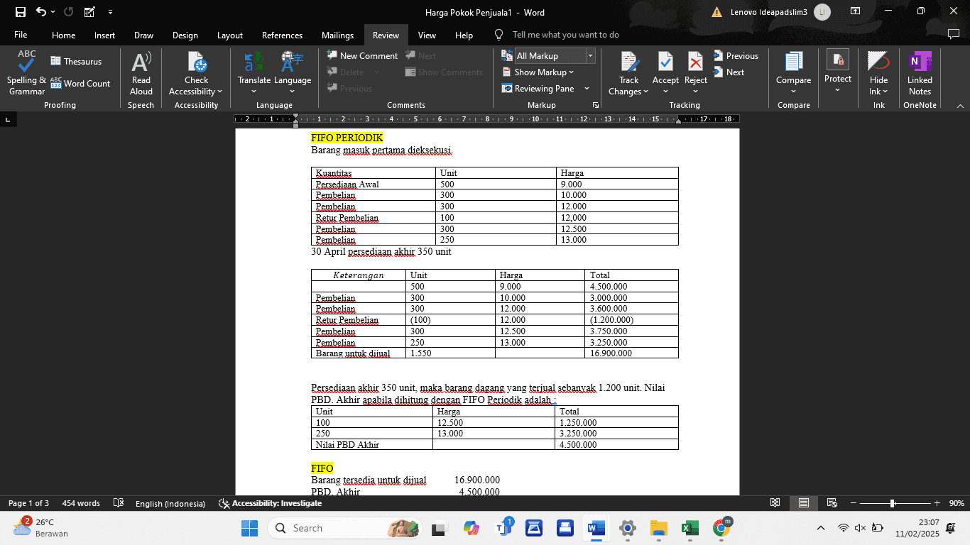Click the 454 words counter

point(81,503)
